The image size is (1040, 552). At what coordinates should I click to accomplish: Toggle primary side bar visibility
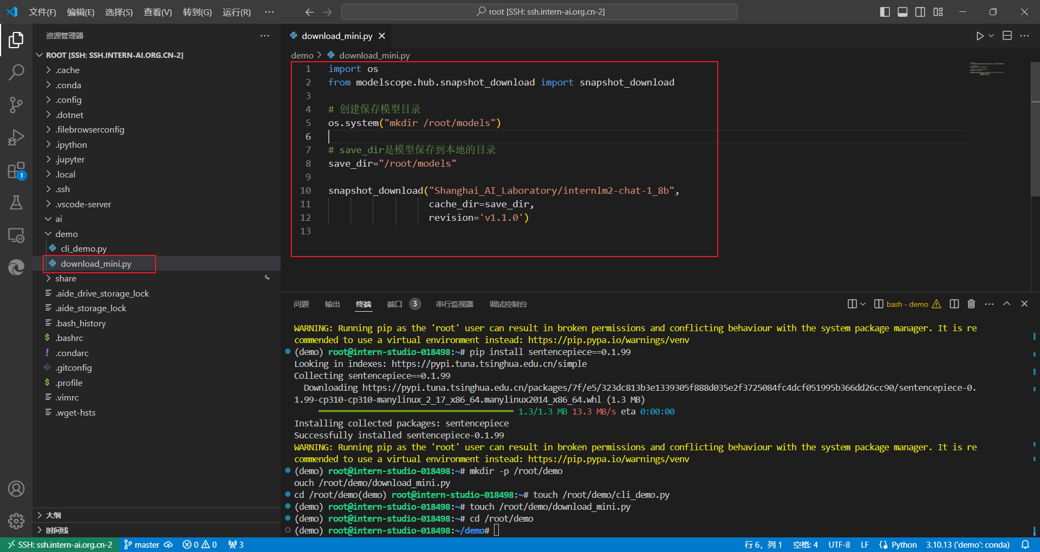(x=885, y=12)
